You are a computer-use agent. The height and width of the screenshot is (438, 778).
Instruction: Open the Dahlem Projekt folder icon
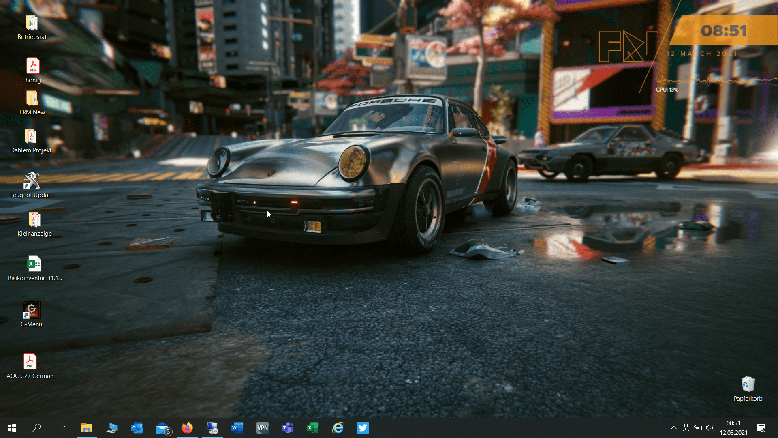click(x=31, y=141)
